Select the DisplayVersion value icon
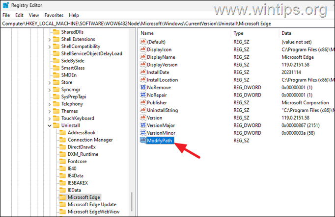Viewport: 335px width, 217px height. (x=143, y=65)
